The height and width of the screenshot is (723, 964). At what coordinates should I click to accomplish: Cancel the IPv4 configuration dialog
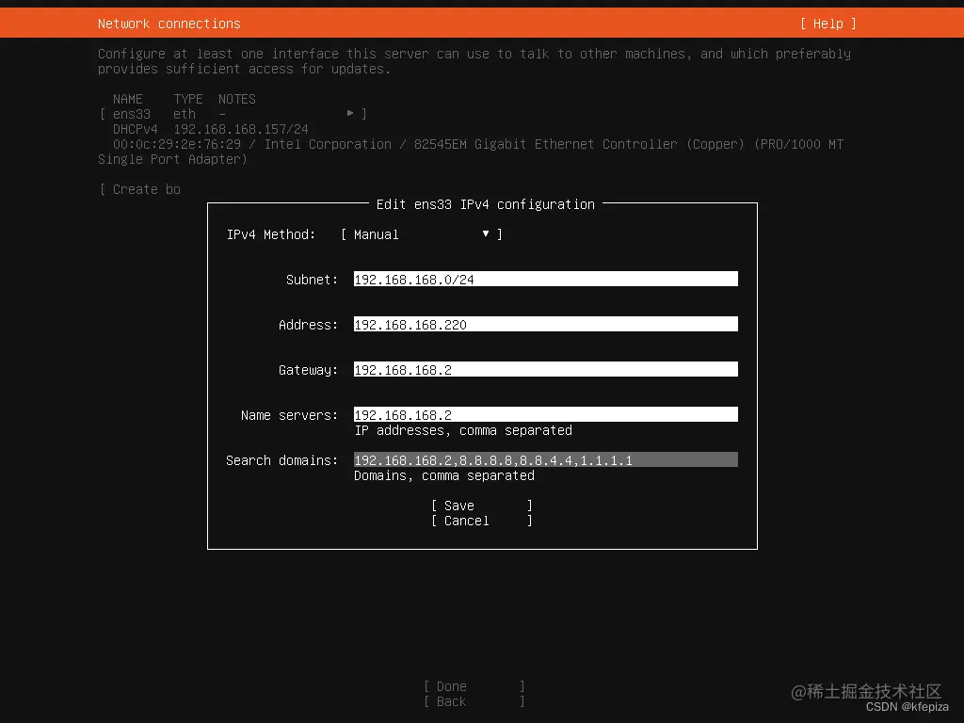[x=481, y=521]
